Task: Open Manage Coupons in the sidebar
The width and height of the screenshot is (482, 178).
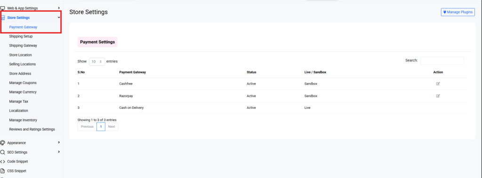Action: coord(23,83)
